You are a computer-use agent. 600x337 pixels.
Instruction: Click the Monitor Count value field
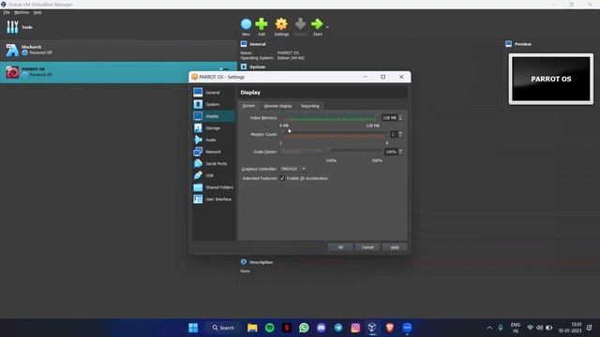click(394, 135)
